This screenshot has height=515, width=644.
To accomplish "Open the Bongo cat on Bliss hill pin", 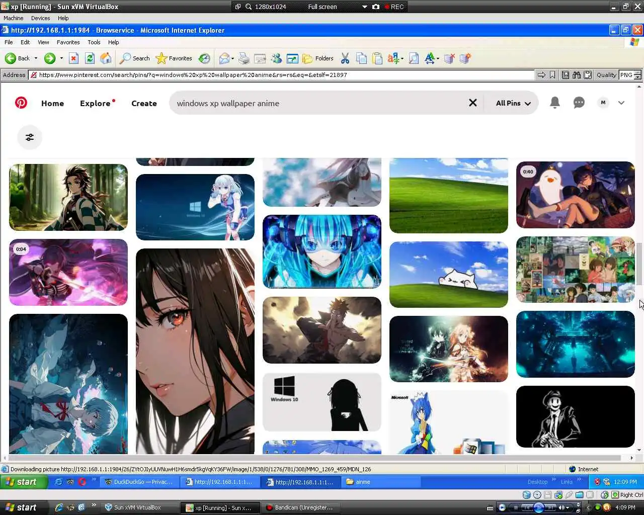I will coord(449,275).
